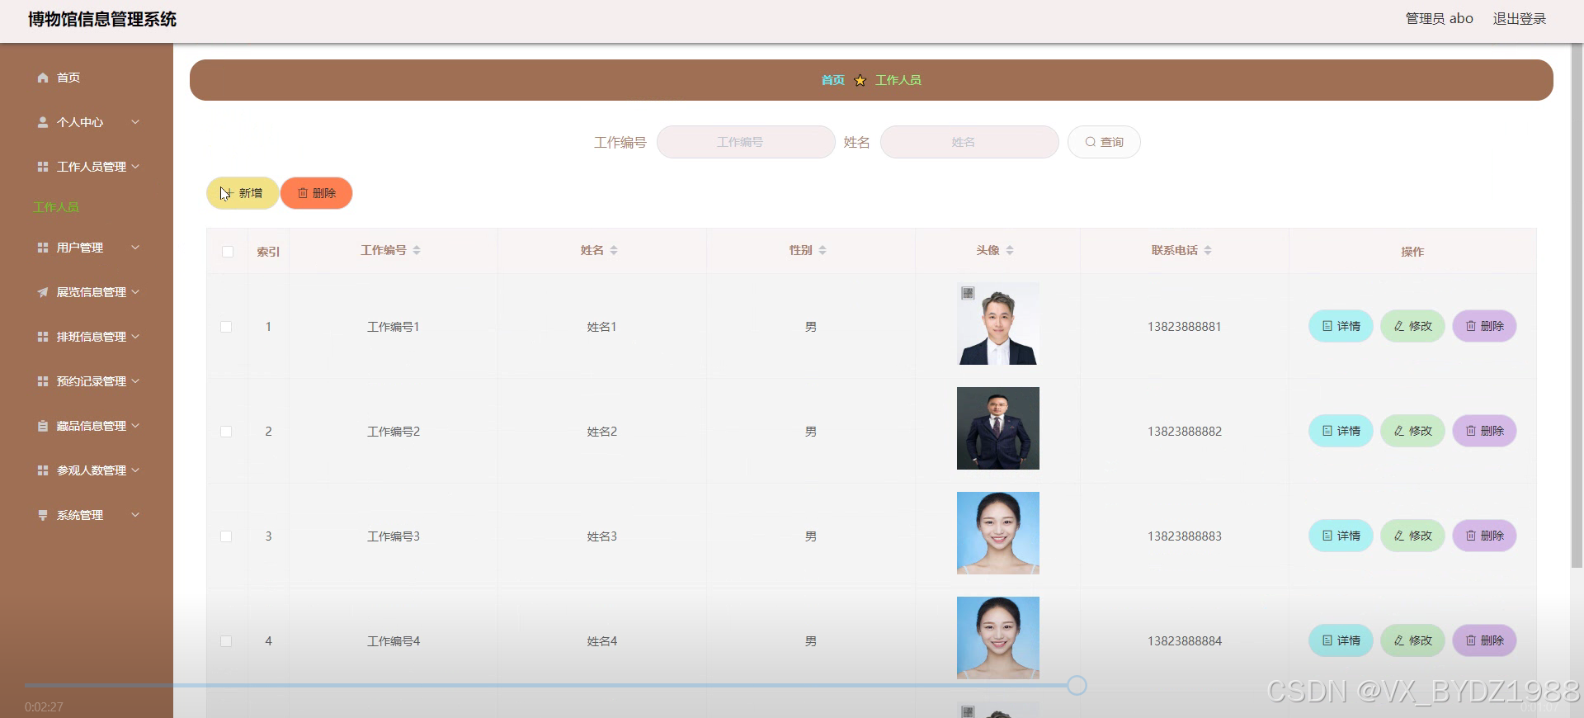This screenshot has height=718, width=1584.
Task: Select the 工作人员 submenu item
Action: point(56,207)
